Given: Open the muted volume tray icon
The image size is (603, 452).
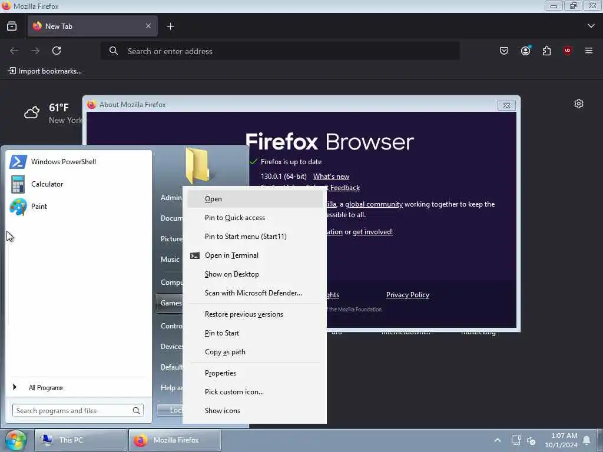Looking at the screenshot, I should point(532,441).
